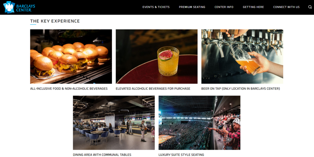Click the dining area rendering image

(114, 123)
